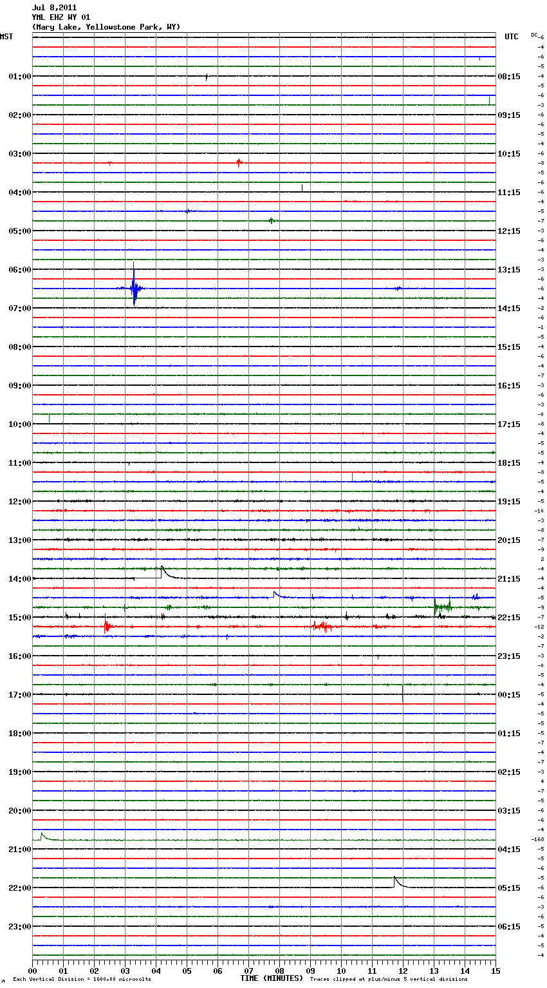Click the minute 00 x-axis tick label
The image size is (547, 988).
click(x=33, y=971)
